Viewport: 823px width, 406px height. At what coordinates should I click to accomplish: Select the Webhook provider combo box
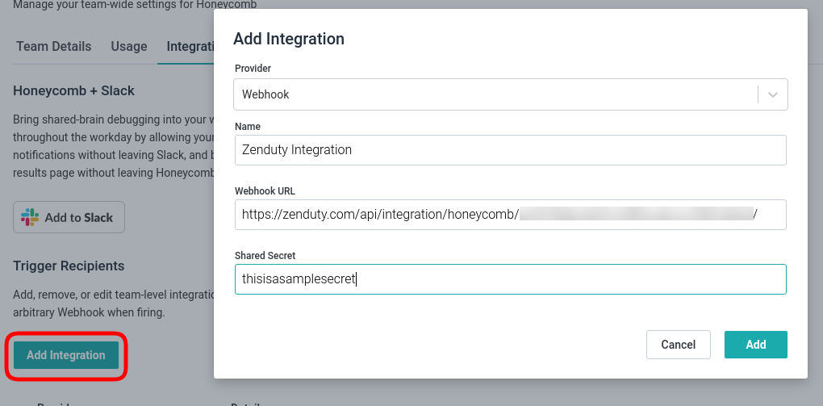pyautogui.click(x=510, y=94)
